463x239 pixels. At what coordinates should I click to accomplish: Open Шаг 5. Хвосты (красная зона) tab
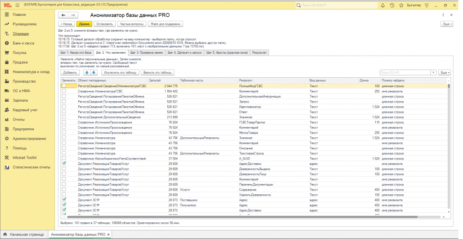[227, 53]
